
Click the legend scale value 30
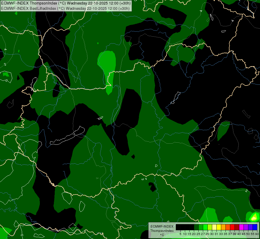click(x=212, y=234)
